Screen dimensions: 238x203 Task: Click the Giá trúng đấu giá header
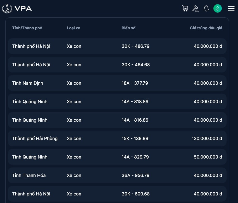[206, 28]
